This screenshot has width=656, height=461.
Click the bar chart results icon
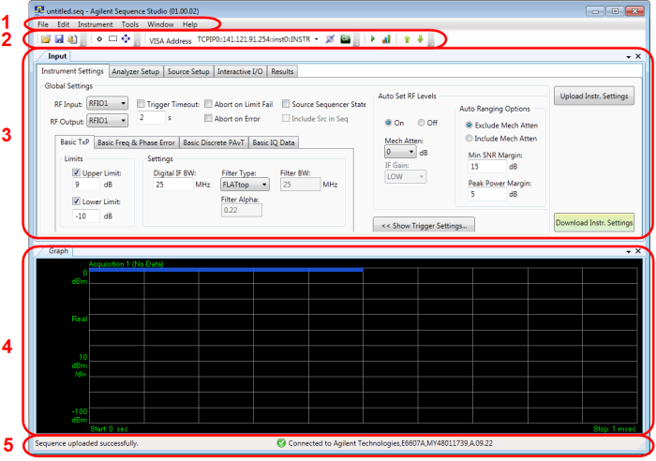tap(386, 39)
